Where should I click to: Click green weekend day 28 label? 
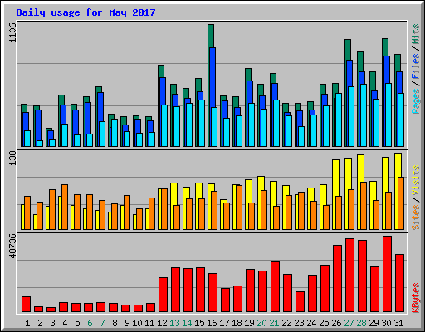(361, 323)
